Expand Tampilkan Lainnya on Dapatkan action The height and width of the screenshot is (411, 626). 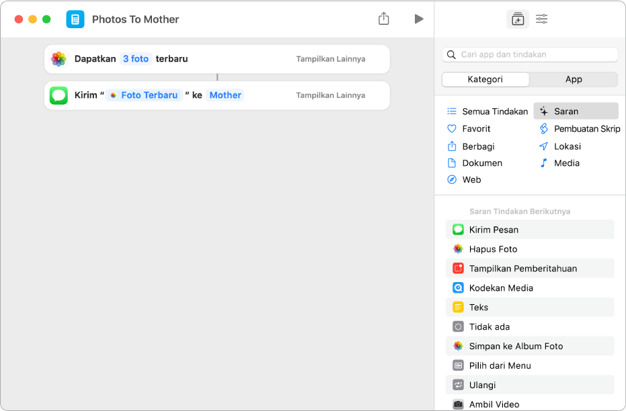click(x=331, y=59)
